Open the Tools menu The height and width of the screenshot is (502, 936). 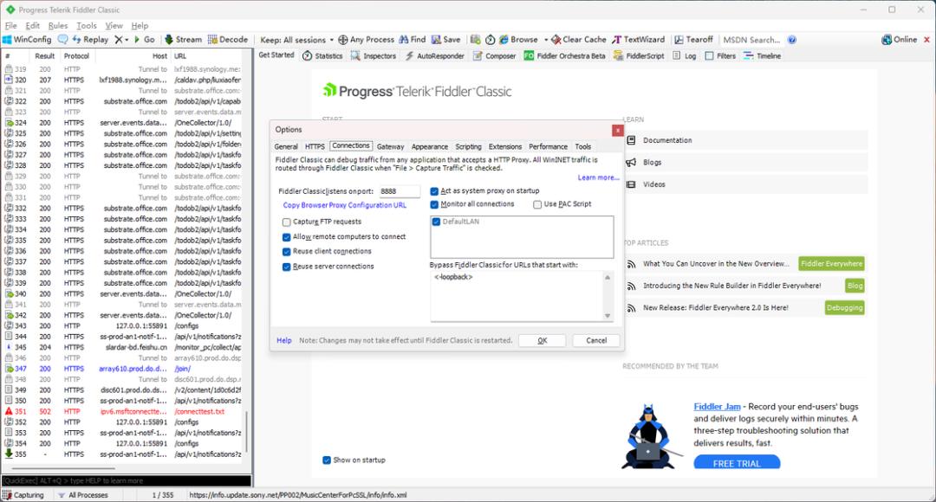click(87, 26)
